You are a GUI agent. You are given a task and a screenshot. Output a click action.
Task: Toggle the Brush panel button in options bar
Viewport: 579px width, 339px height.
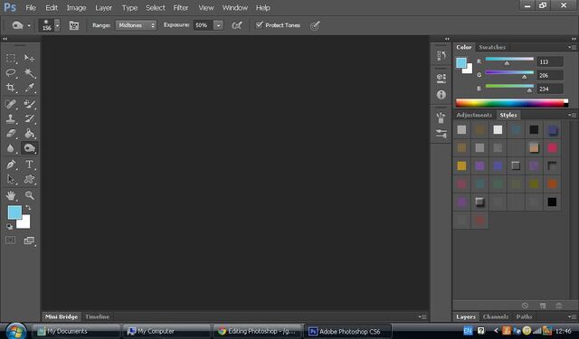(74, 25)
